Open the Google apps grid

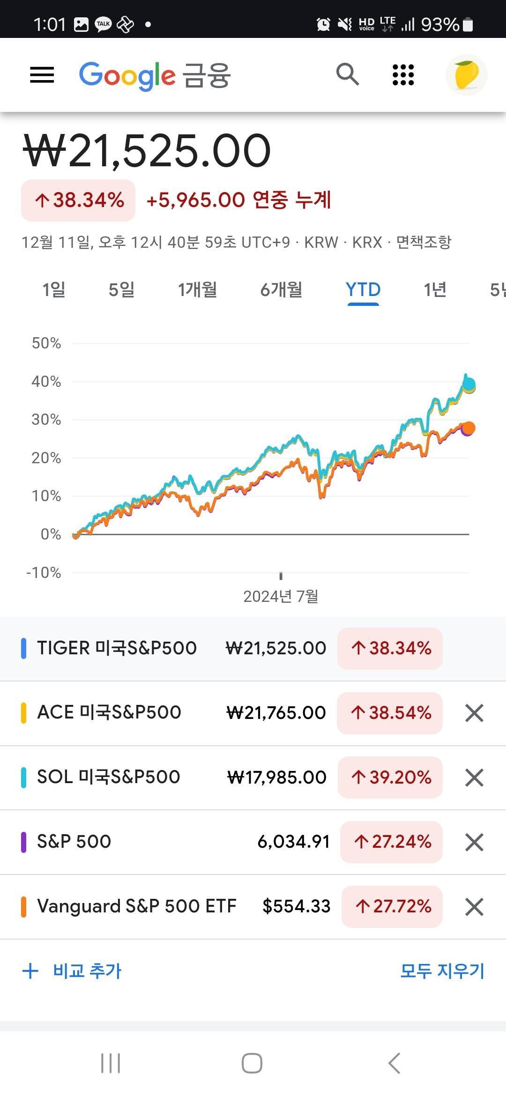point(403,75)
